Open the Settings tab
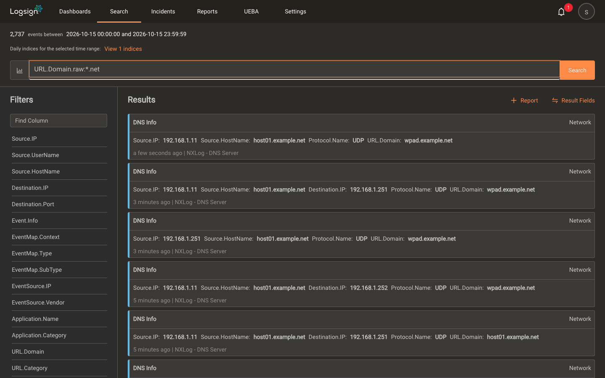 [x=295, y=11]
